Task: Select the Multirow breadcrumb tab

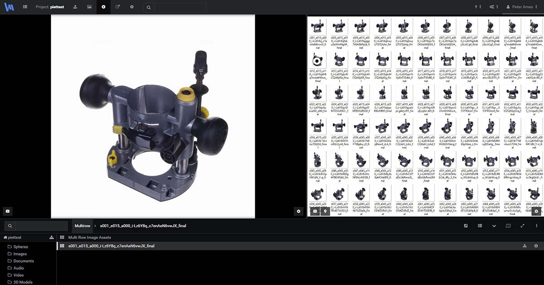Action: point(82,226)
